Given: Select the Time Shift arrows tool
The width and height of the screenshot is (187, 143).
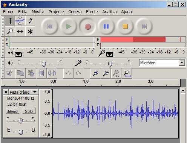Looking at the screenshot, I should click(20, 31).
